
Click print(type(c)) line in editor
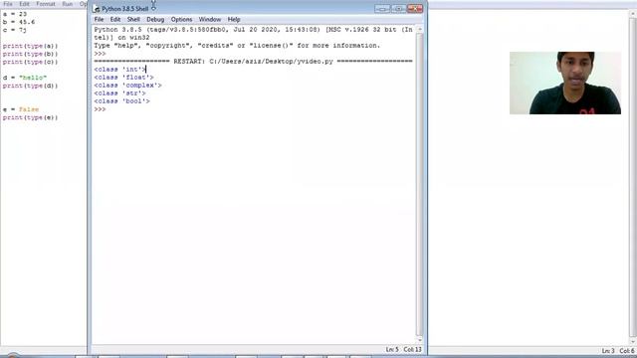tap(30, 62)
